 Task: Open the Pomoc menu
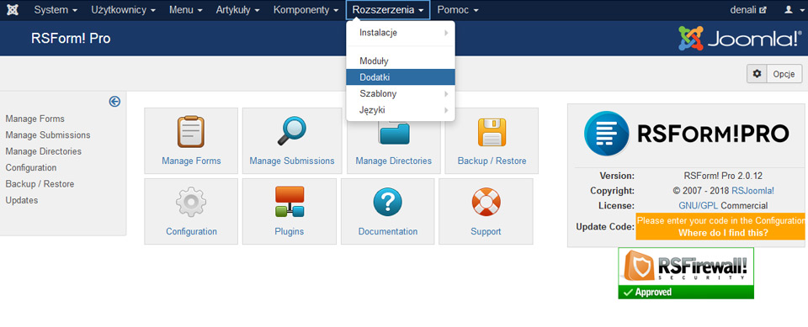tap(458, 10)
